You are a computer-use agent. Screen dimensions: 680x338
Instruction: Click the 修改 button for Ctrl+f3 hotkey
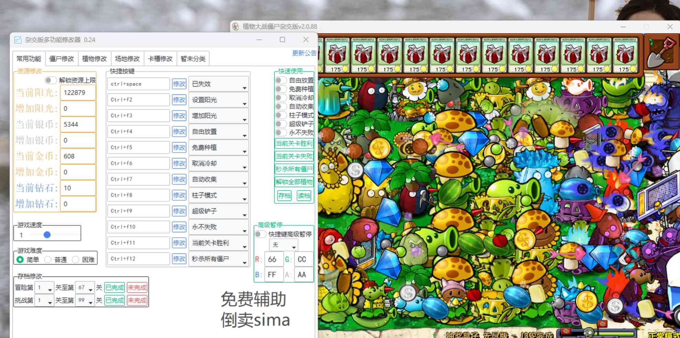point(179,116)
